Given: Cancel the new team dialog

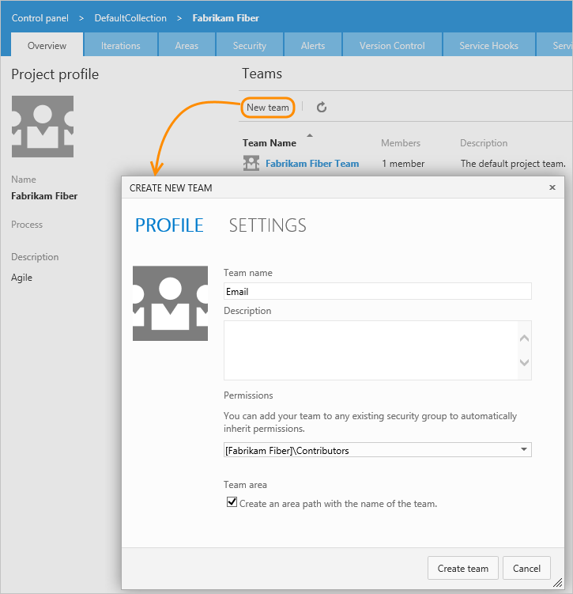Looking at the screenshot, I should tap(526, 568).
